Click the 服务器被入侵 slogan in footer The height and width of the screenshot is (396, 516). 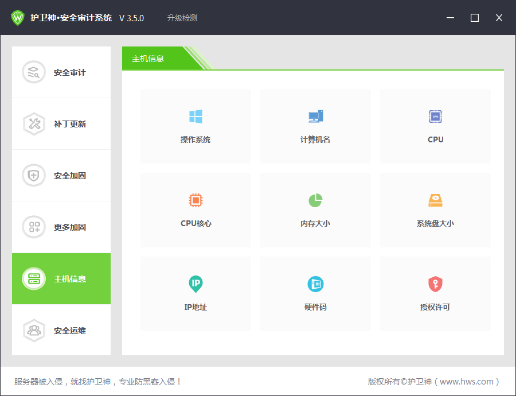point(97,382)
